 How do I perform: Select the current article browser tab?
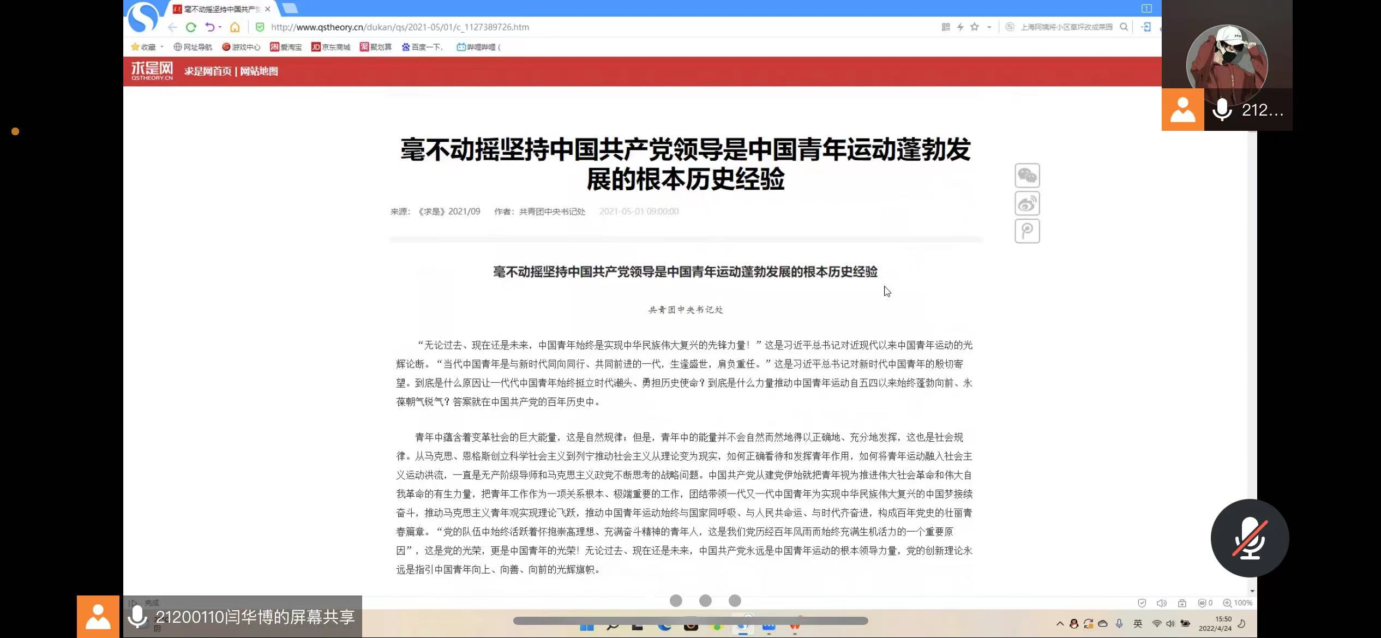(x=221, y=9)
